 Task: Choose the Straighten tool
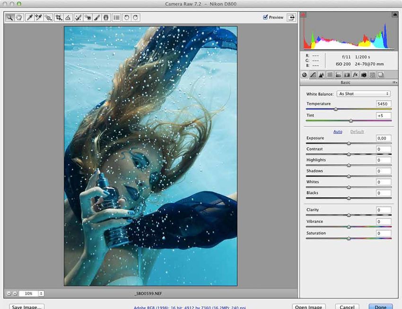pyautogui.click(x=68, y=18)
